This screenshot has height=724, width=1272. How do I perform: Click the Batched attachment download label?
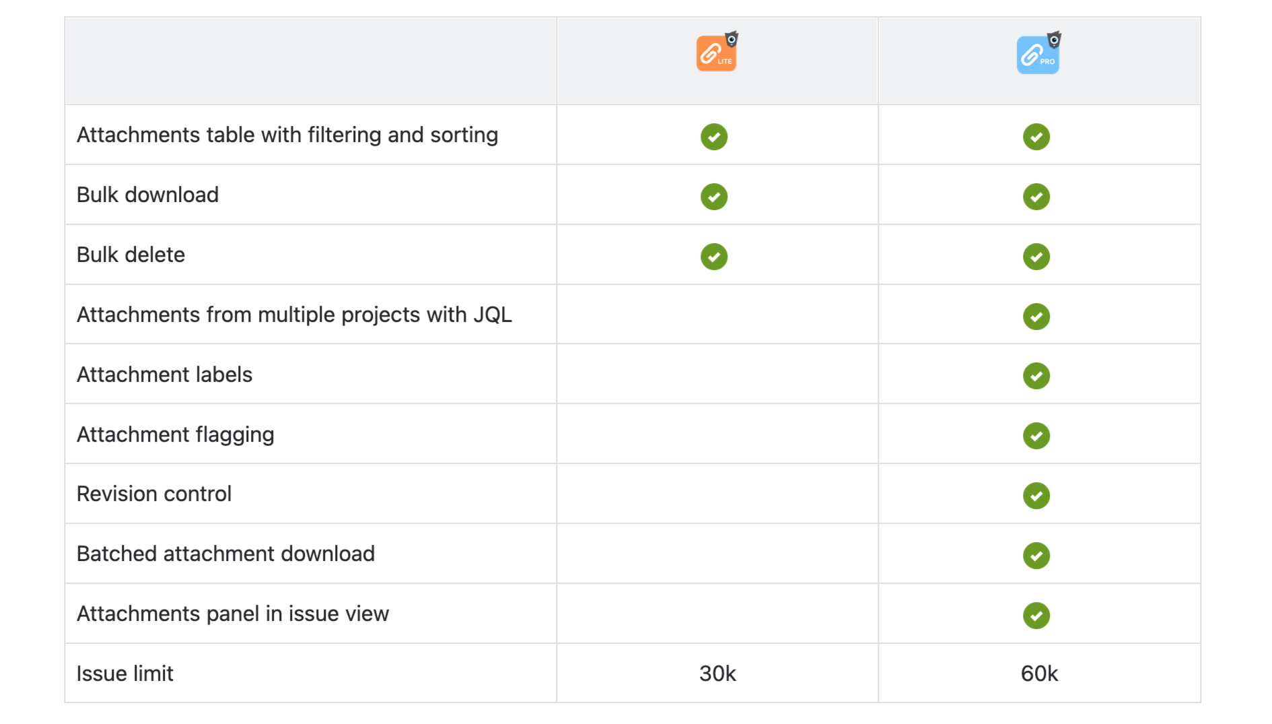coord(225,554)
